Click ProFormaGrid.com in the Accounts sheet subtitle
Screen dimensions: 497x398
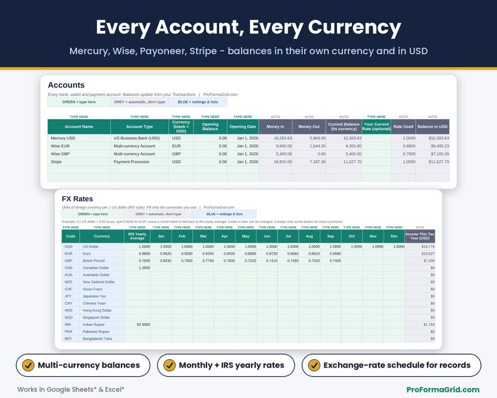coord(220,95)
